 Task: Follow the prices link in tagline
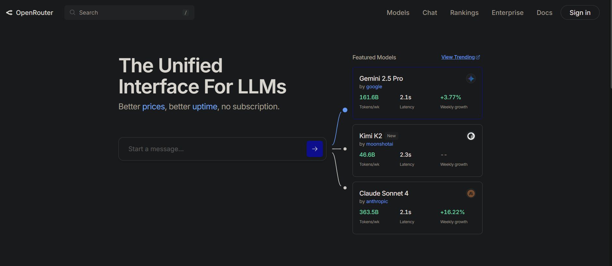coord(153,107)
